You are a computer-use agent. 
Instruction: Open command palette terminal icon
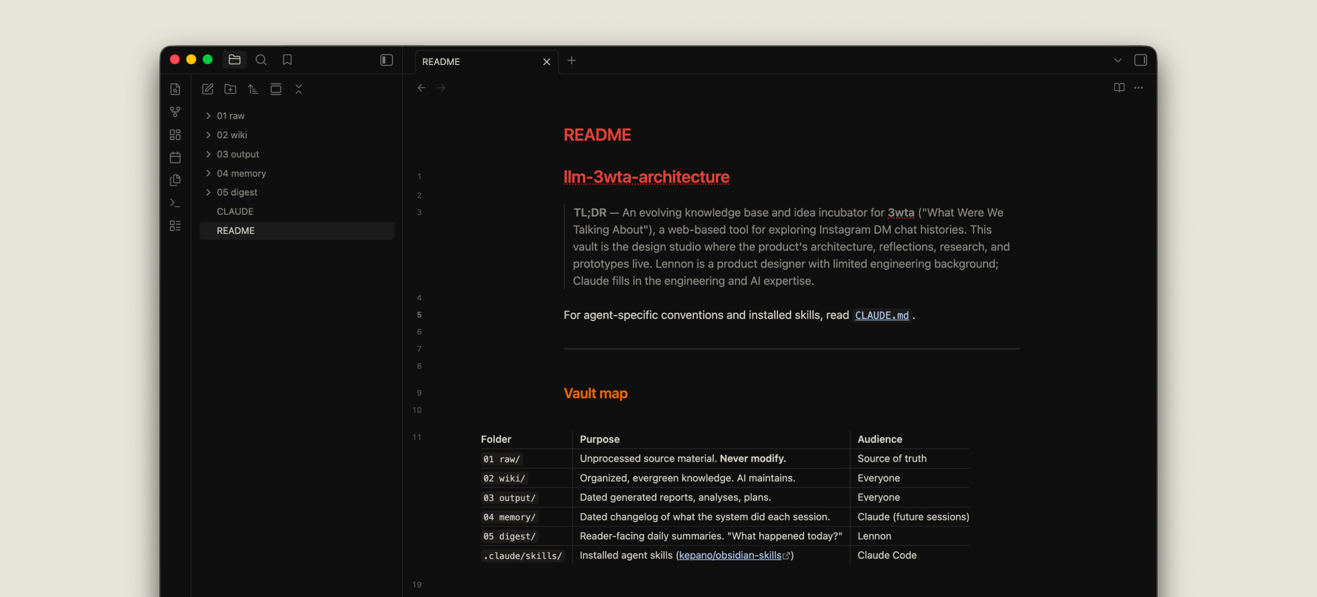(x=175, y=203)
